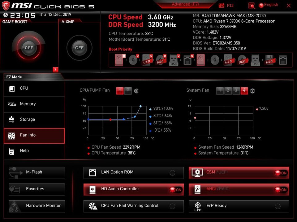Toggle the AHCI/RAID ON switch
The image size is (297, 222).
(281, 190)
